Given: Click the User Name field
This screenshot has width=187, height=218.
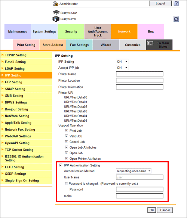Looking at the screenshot, I should [140, 177].
